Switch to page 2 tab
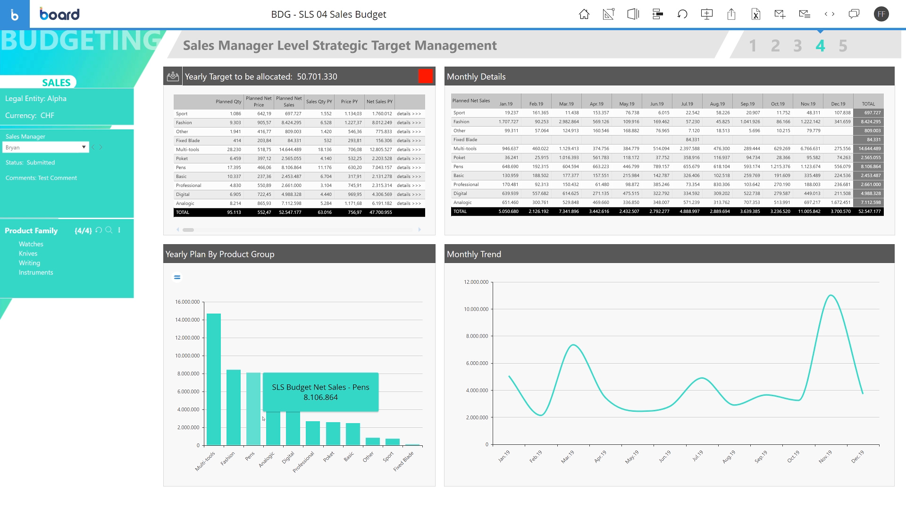906x510 pixels. tap(775, 46)
